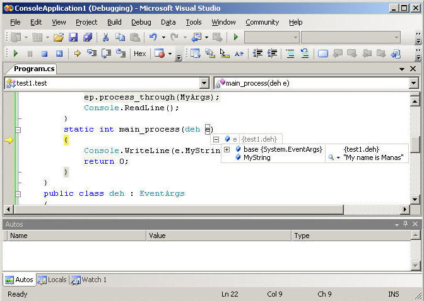Click the Undo arrow icon
This screenshot has width=424, height=301.
click(x=153, y=37)
